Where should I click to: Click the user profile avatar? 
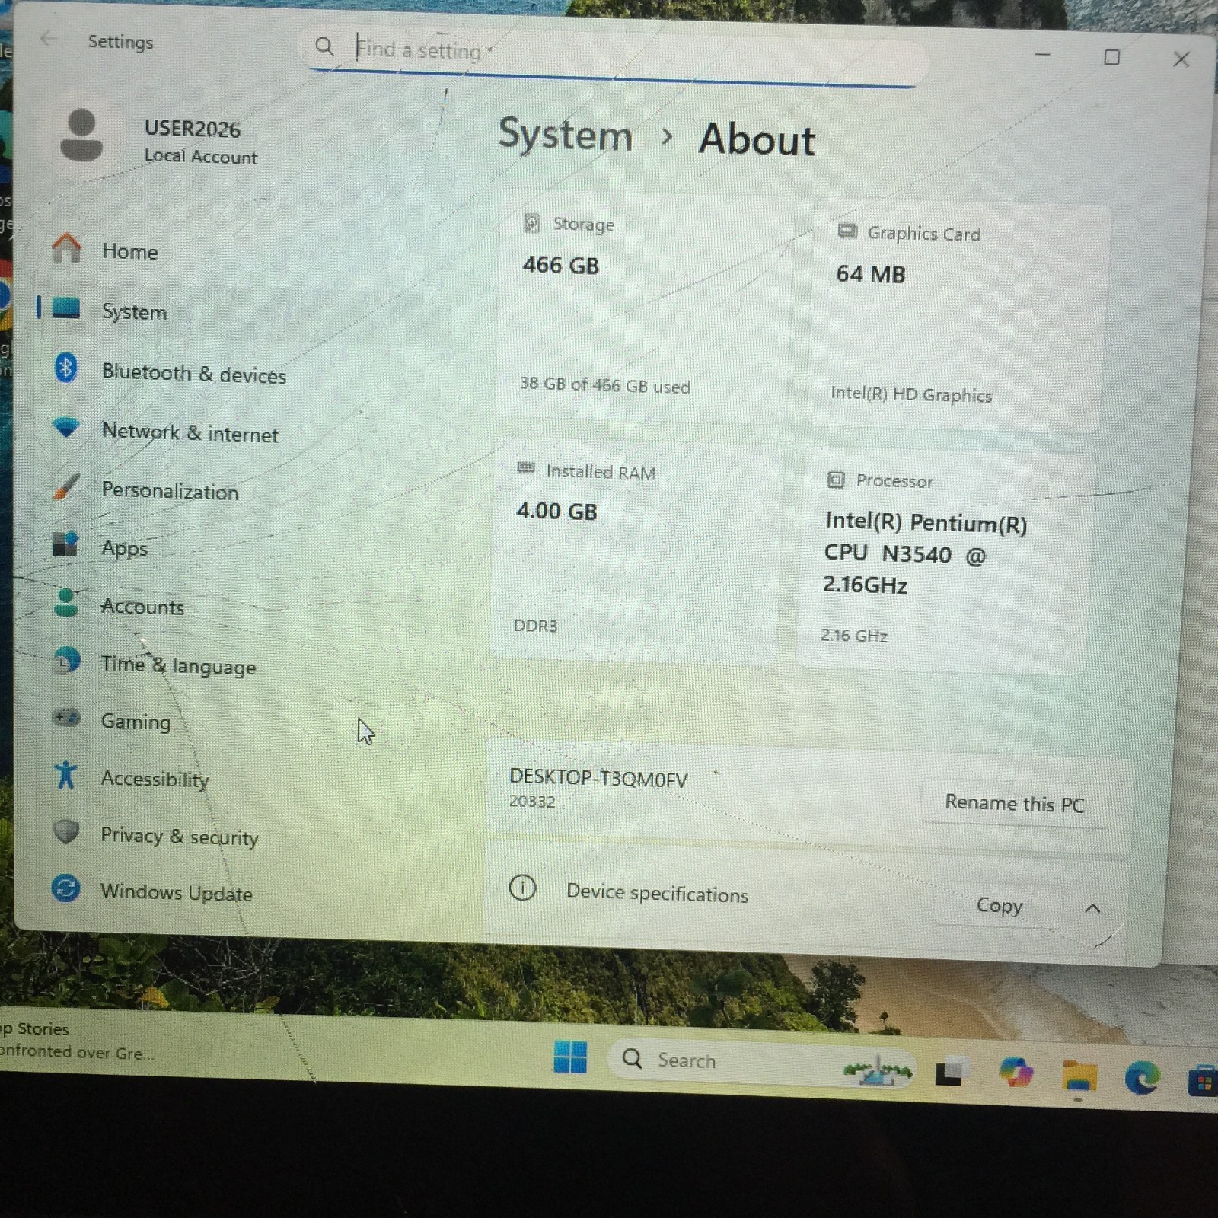81,136
